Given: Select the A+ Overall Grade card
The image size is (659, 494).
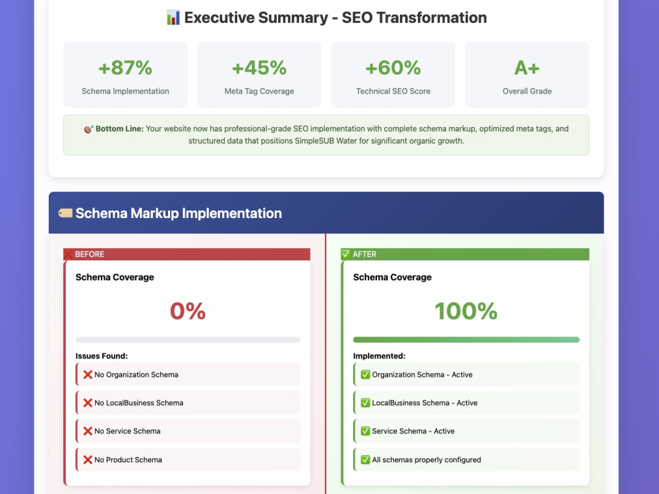Looking at the screenshot, I should coord(527,74).
